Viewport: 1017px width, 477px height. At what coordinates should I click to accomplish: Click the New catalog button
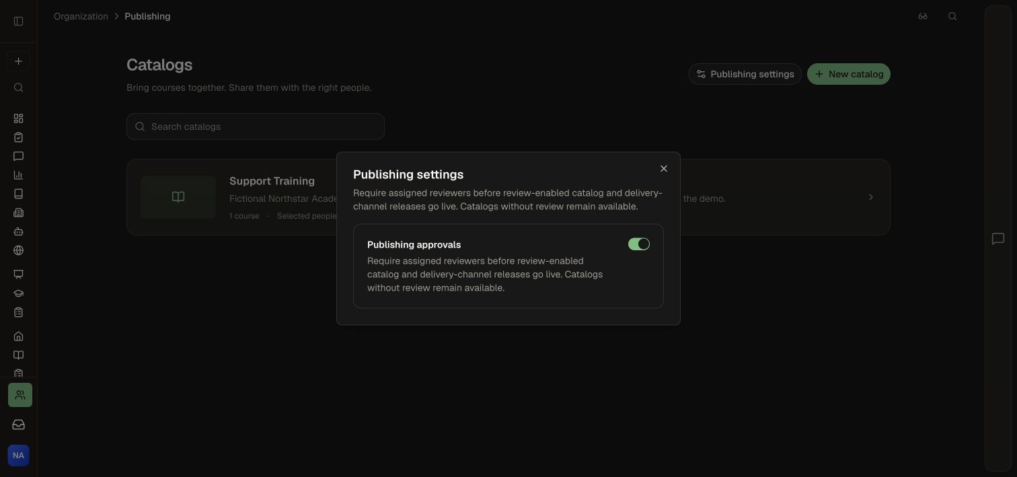pos(849,74)
